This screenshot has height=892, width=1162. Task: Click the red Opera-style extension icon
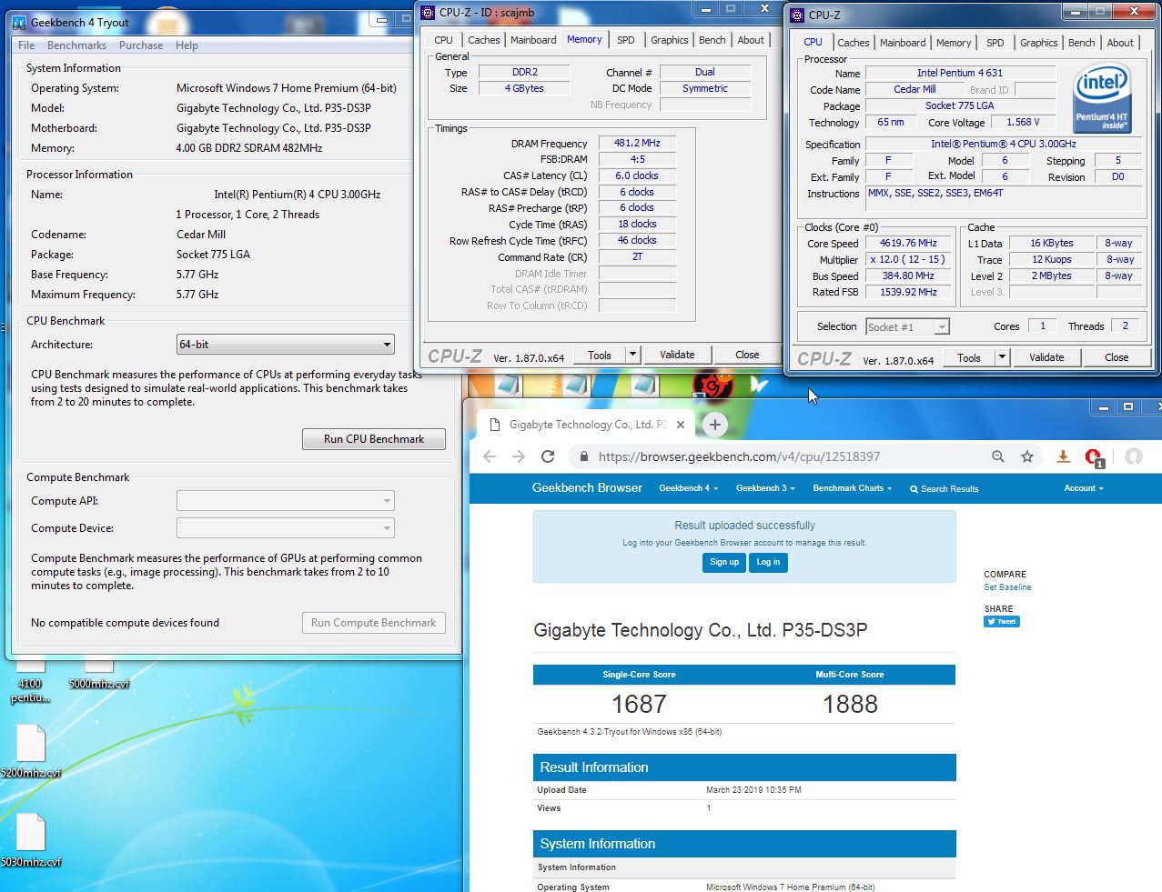pos(1094,457)
